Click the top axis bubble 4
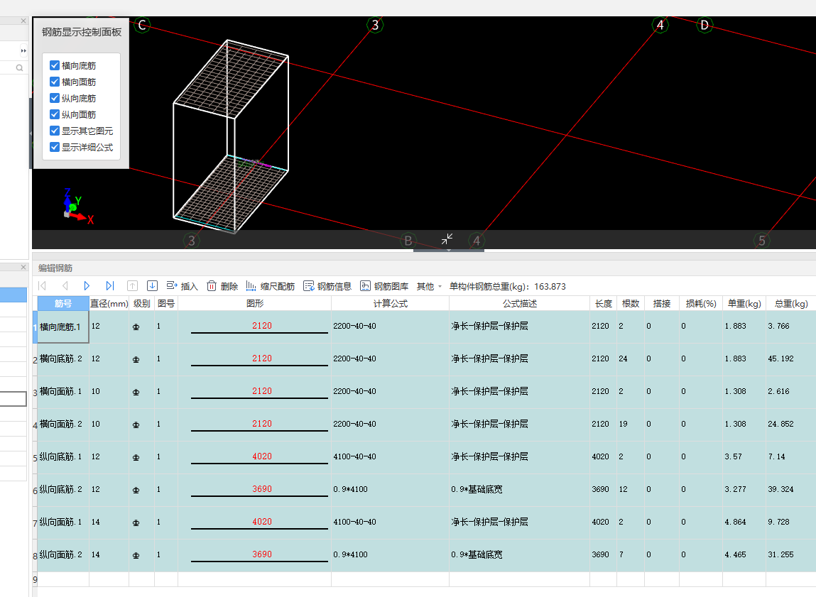 point(660,25)
